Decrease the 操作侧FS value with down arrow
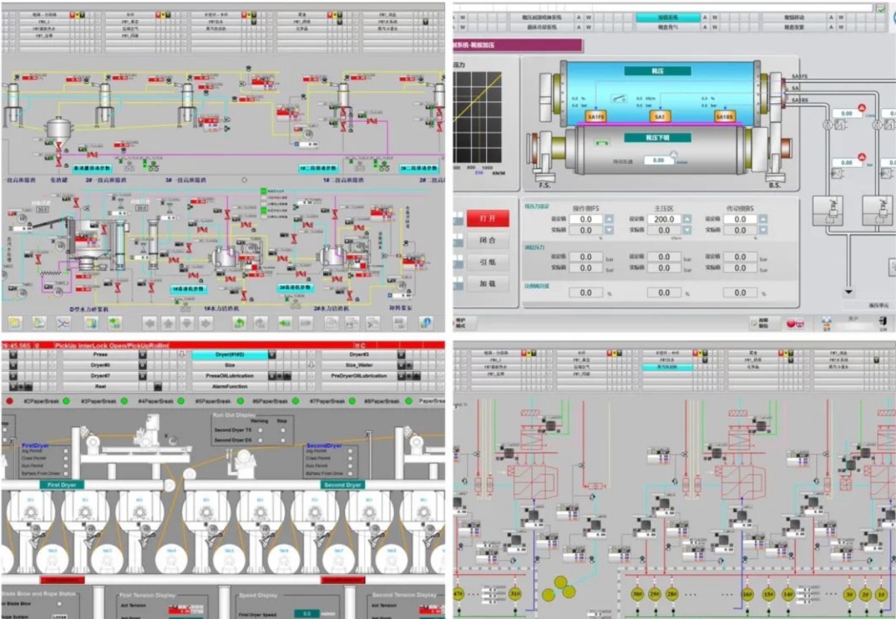The height and width of the screenshot is (619, 896). coord(609,230)
